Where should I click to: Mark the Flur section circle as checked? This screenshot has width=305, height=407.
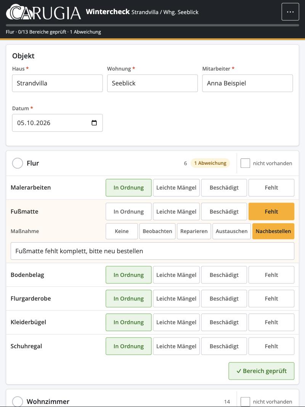[x=18, y=163]
